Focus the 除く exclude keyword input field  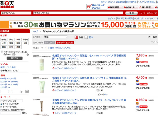point(11,113)
